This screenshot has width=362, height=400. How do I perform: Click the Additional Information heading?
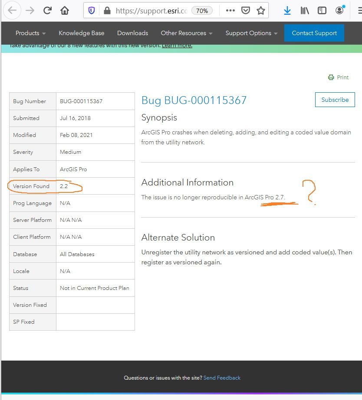coord(188,182)
